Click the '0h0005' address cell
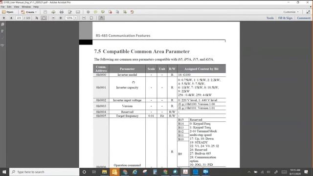 tap(101, 116)
